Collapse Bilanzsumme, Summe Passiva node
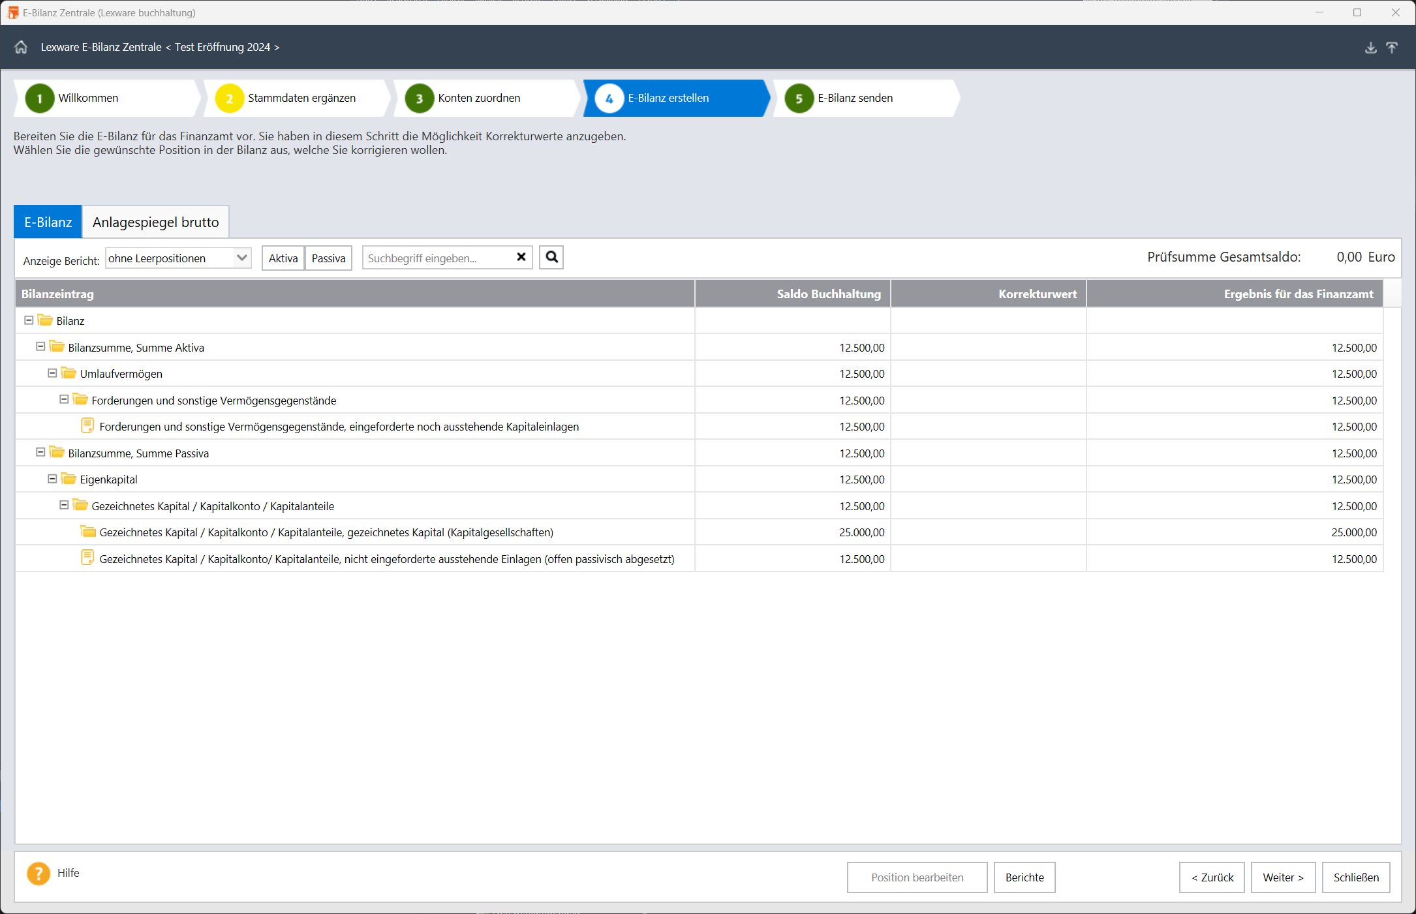Image resolution: width=1416 pixels, height=914 pixels. (40, 452)
